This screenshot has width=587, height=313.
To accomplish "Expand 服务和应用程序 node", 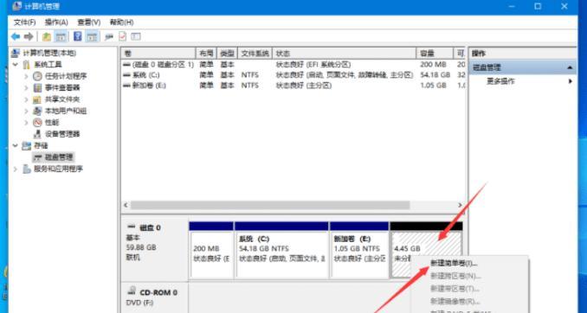I will [x=16, y=169].
